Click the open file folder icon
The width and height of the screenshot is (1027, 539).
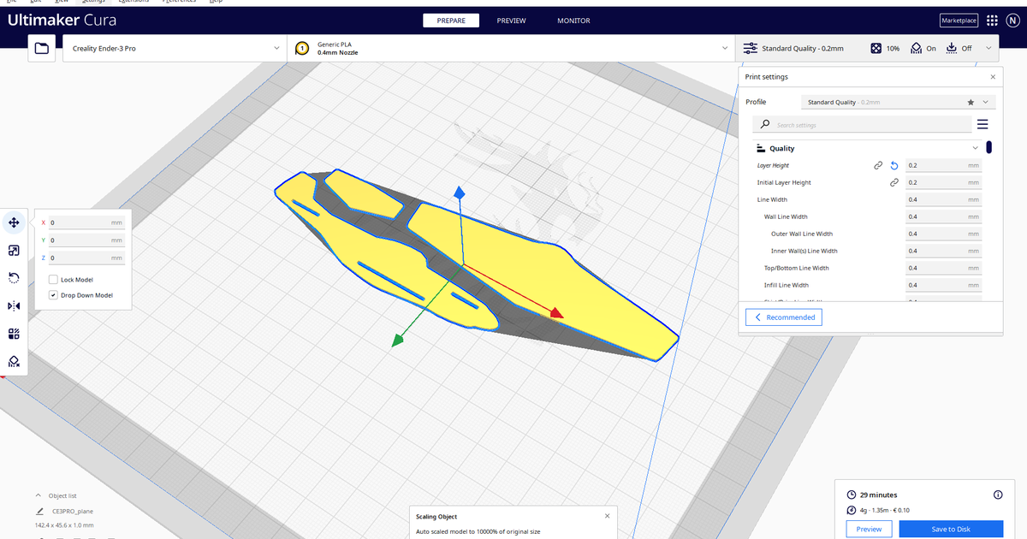pyautogui.click(x=41, y=49)
